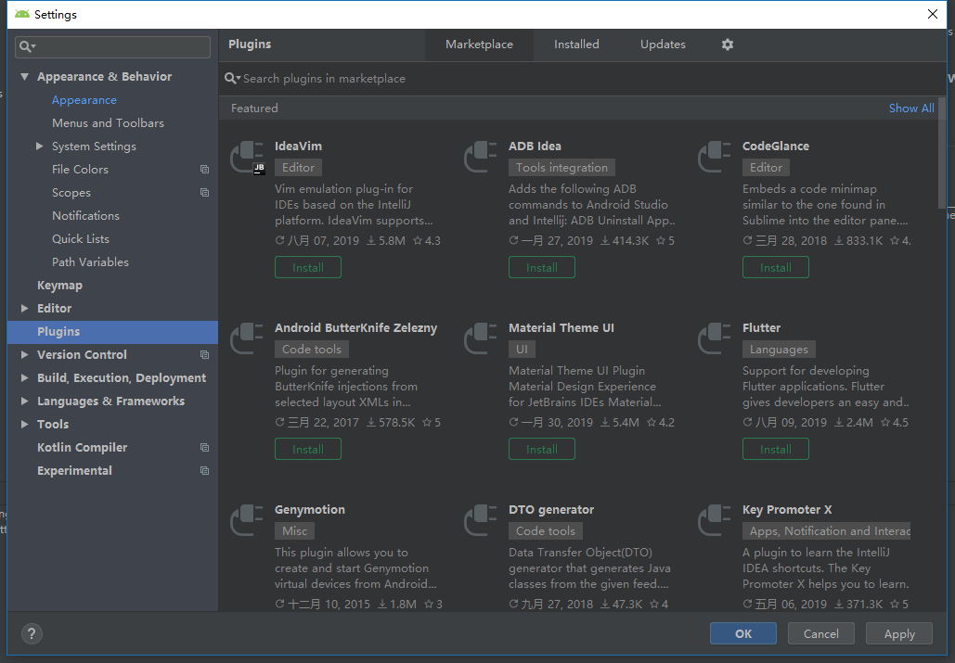
Task: Expand the Version Control node
Action: (x=24, y=354)
